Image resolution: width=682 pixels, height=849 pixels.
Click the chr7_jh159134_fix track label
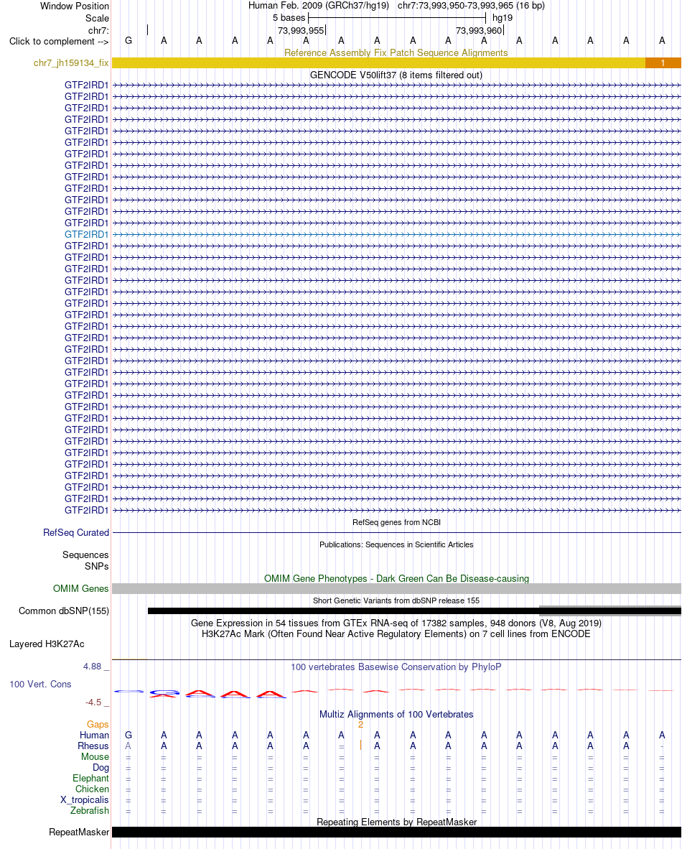(71, 62)
